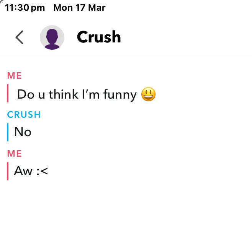Image resolution: width=252 pixels, height=232 pixels.
Task: Select the blue CRUSH sender label
Action: coord(24,115)
